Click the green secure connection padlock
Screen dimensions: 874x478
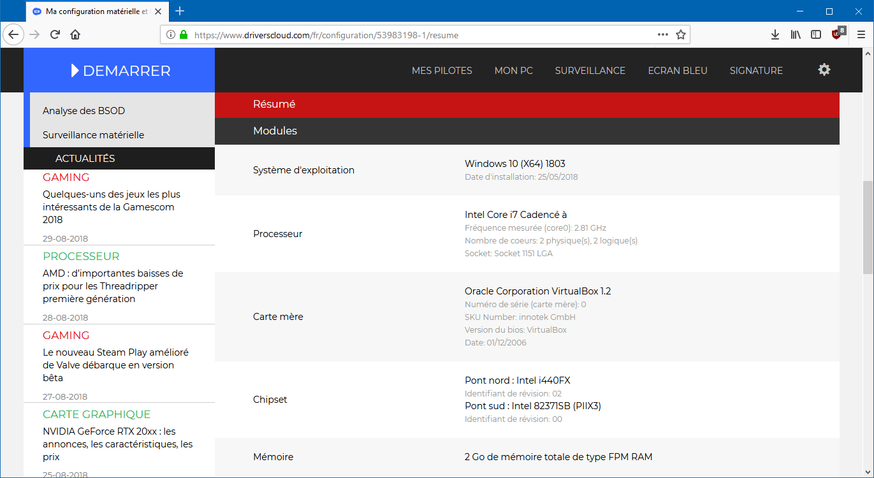point(184,35)
